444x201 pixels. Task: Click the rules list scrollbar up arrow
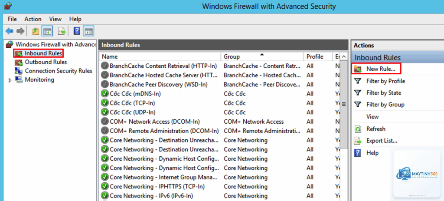(x=344, y=57)
